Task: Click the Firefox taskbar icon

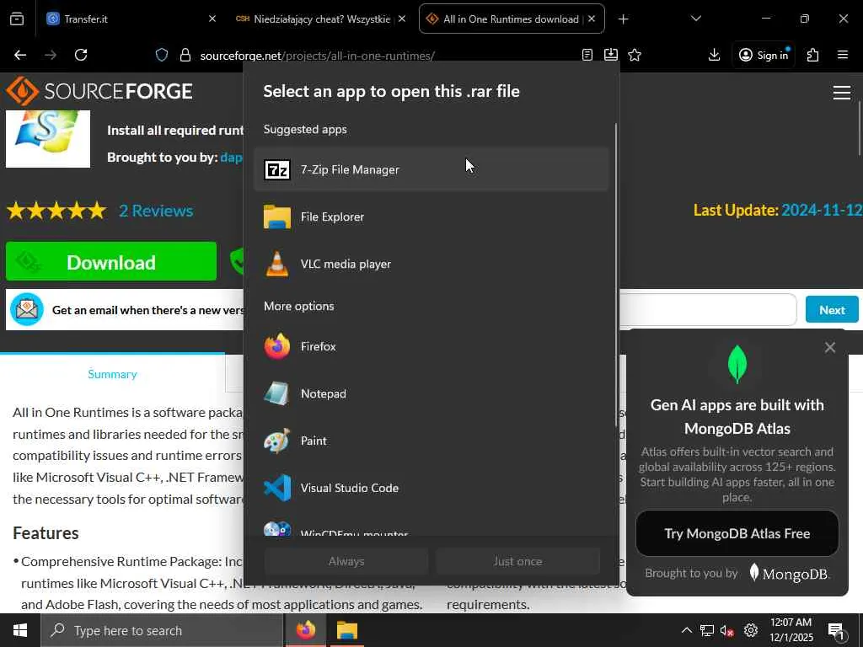Action: click(305, 630)
